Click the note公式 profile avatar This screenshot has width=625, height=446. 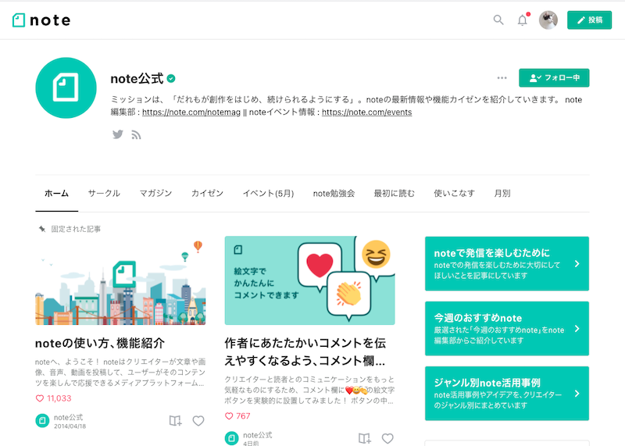[66, 87]
